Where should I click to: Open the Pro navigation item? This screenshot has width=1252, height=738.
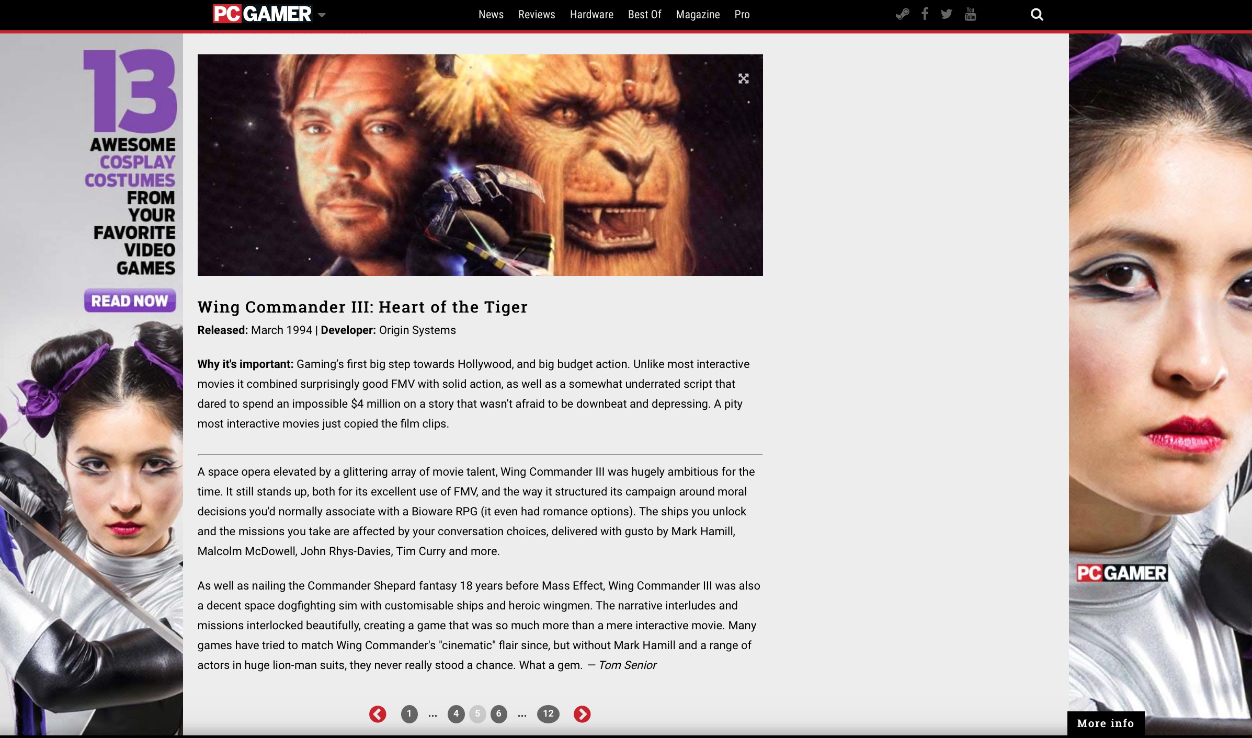[742, 15]
